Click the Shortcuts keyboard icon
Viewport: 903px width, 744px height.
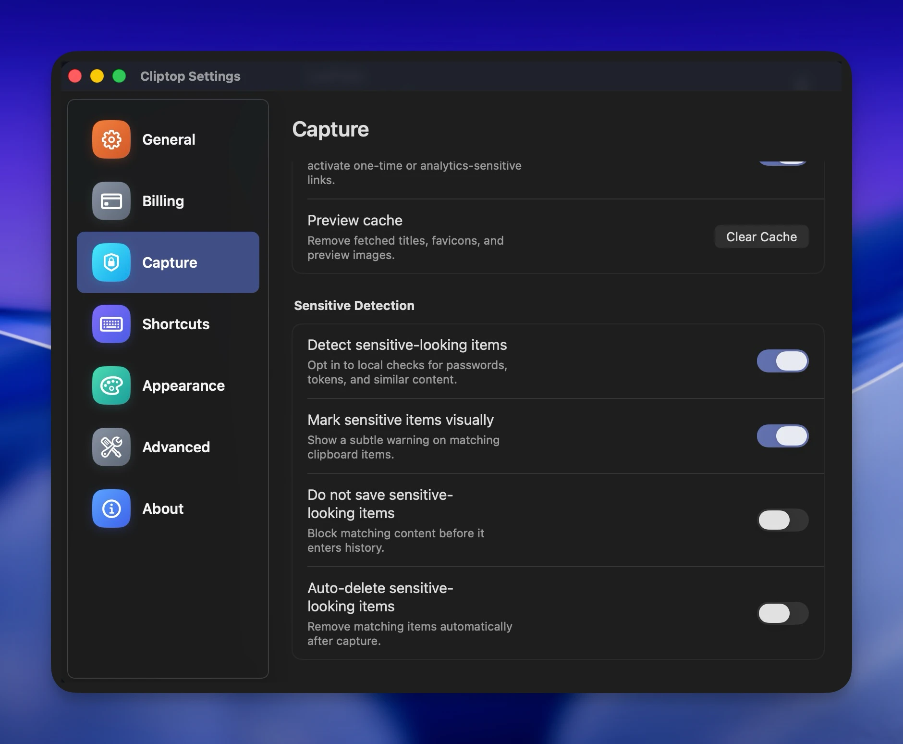pyautogui.click(x=111, y=324)
